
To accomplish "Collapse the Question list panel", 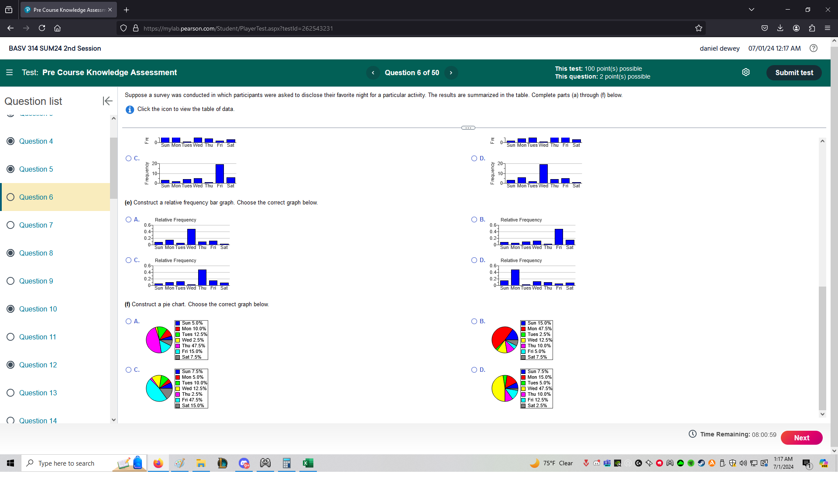I will (x=107, y=101).
